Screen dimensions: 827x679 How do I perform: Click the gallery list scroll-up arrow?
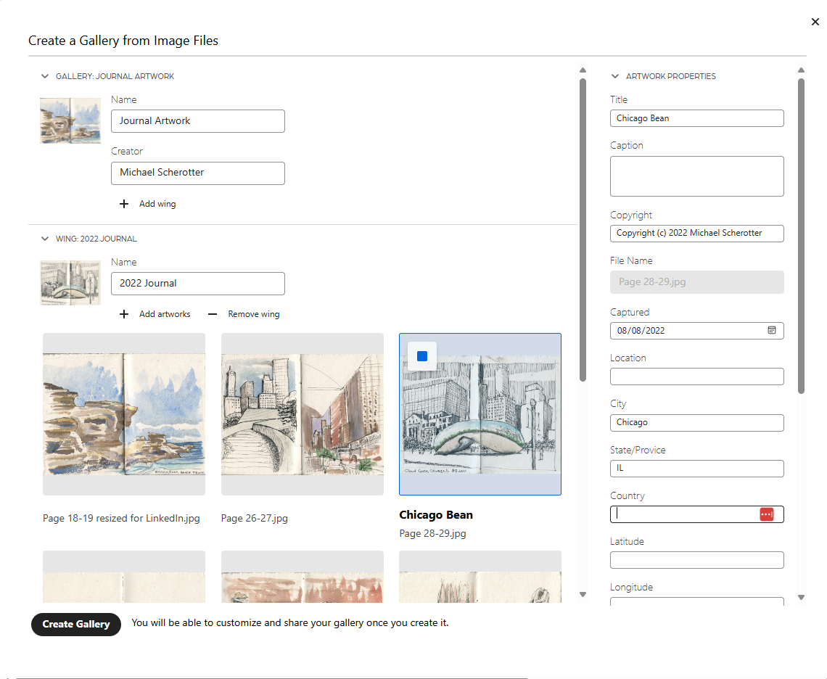click(x=583, y=70)
